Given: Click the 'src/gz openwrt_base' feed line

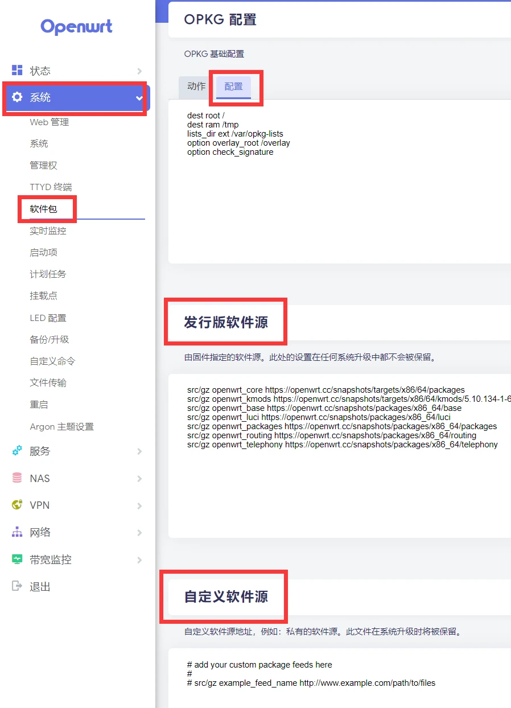Looking at the screenshot, I should tap(324, 408).
